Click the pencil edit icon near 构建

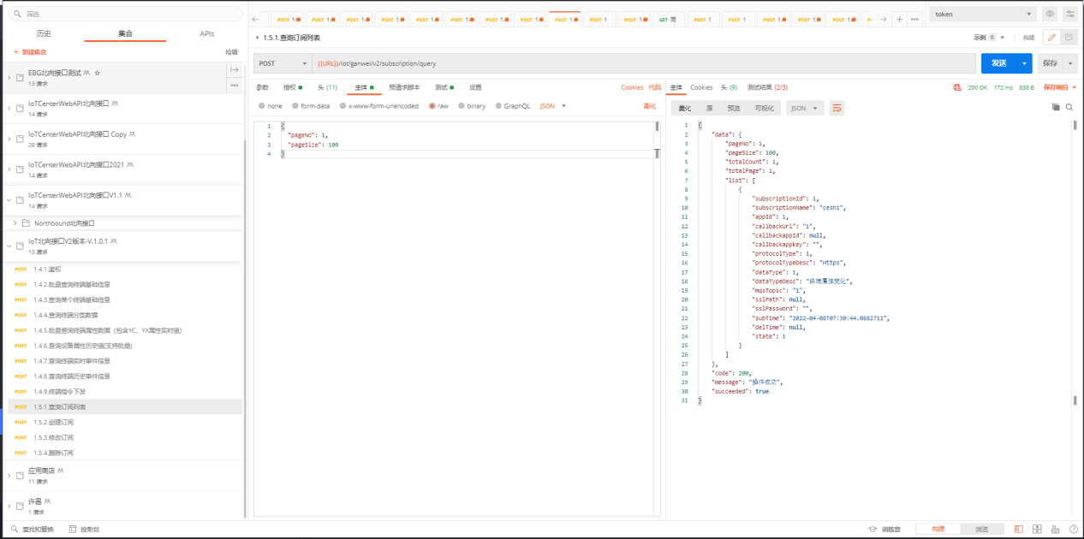point(1051,38)
